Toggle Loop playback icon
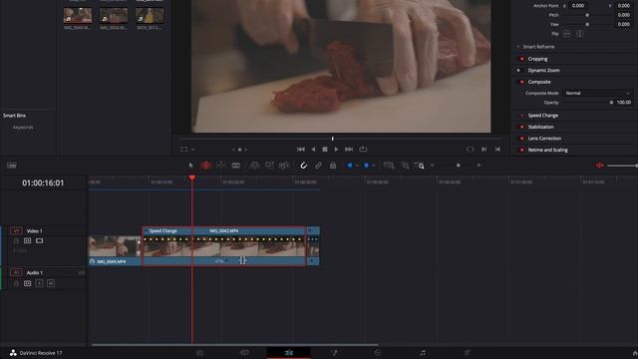 pyautogui.click(x=363, y=150)
